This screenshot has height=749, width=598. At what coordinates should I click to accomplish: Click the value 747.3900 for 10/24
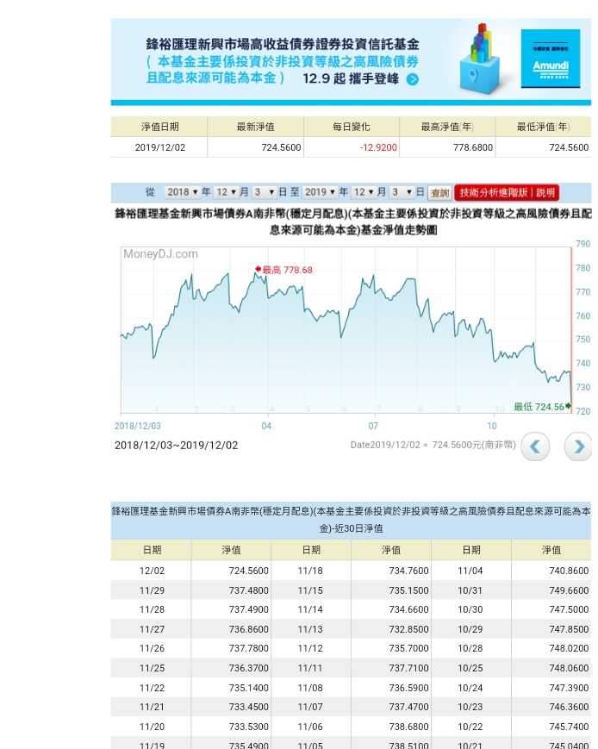tap(569, 688)
